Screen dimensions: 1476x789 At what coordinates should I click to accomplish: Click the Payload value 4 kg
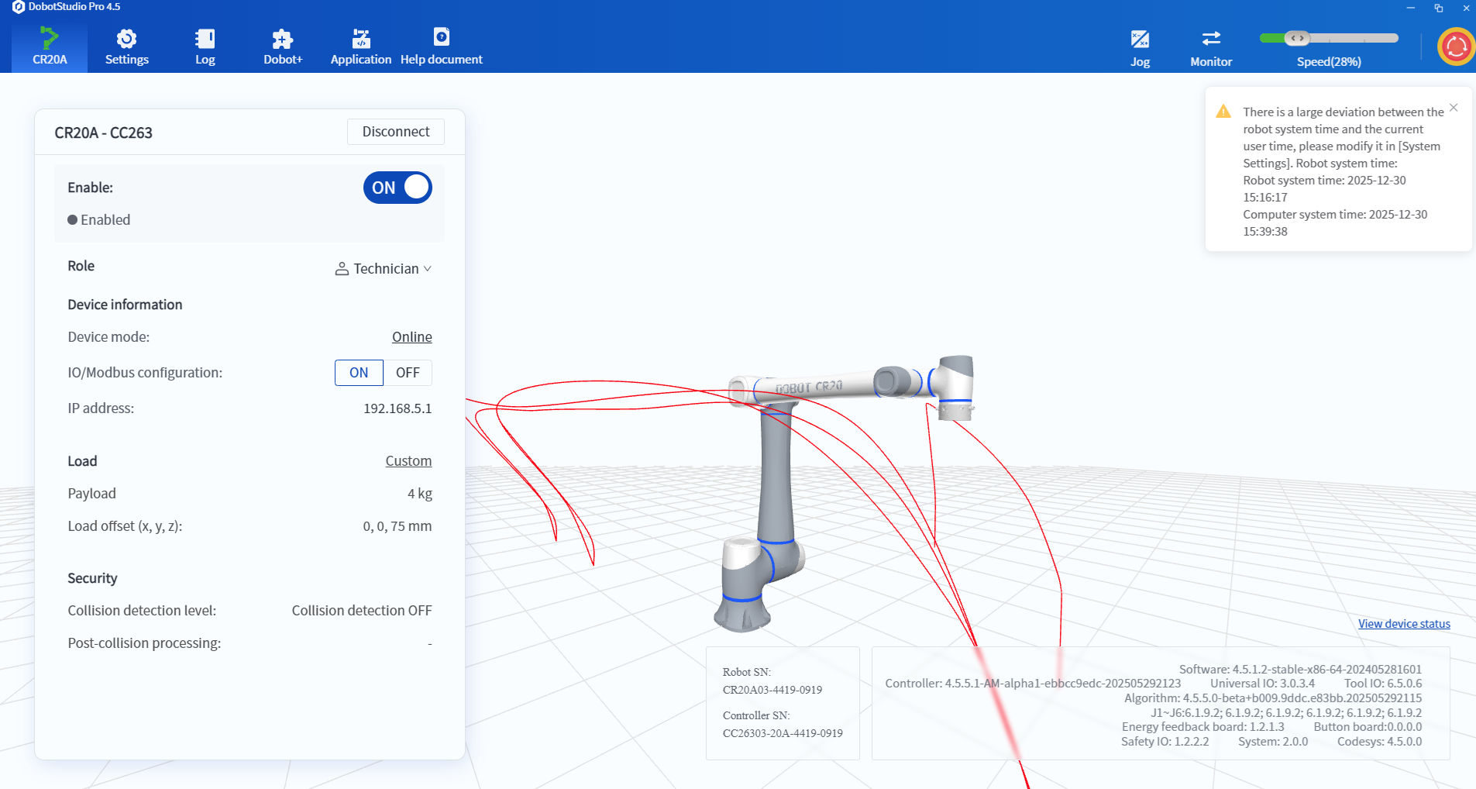[420, 494]
